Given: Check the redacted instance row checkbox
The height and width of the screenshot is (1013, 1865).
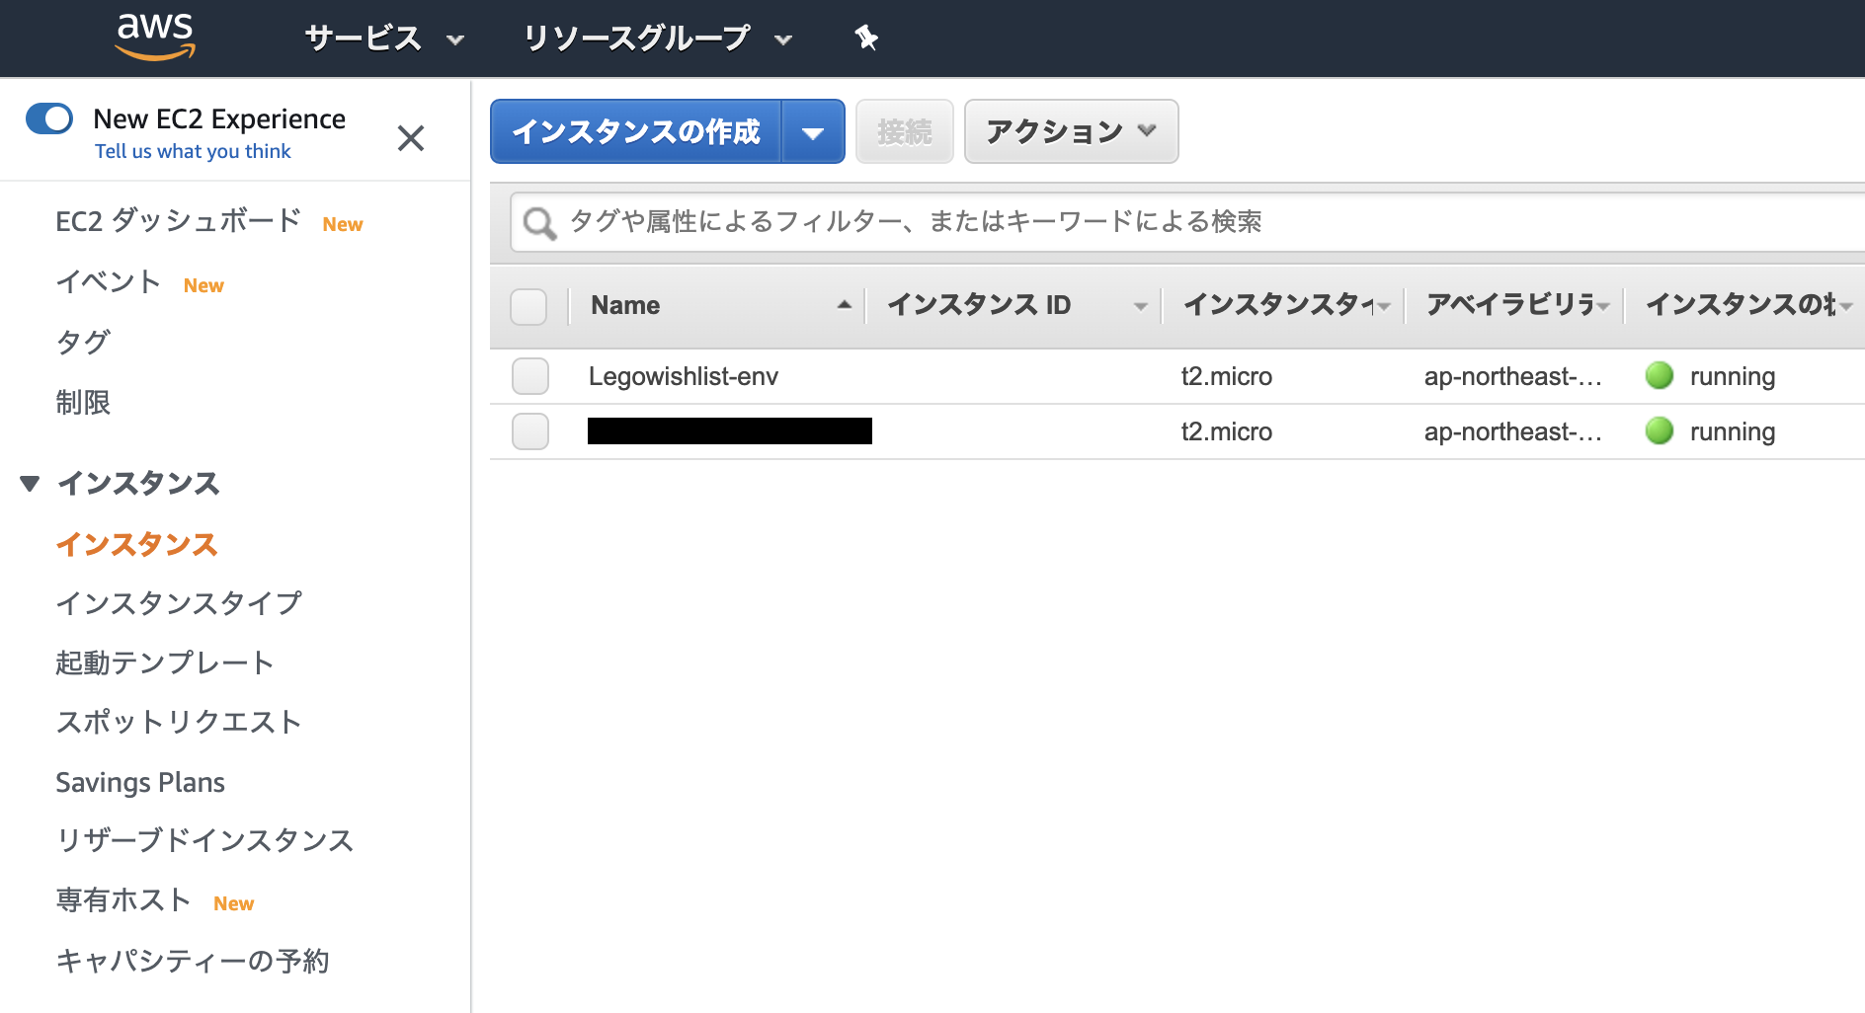Looking at the screenshot, I should (530, 431).
